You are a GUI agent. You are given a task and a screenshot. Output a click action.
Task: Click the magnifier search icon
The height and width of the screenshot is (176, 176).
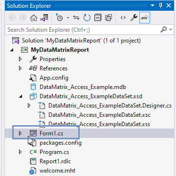[163, 29]
